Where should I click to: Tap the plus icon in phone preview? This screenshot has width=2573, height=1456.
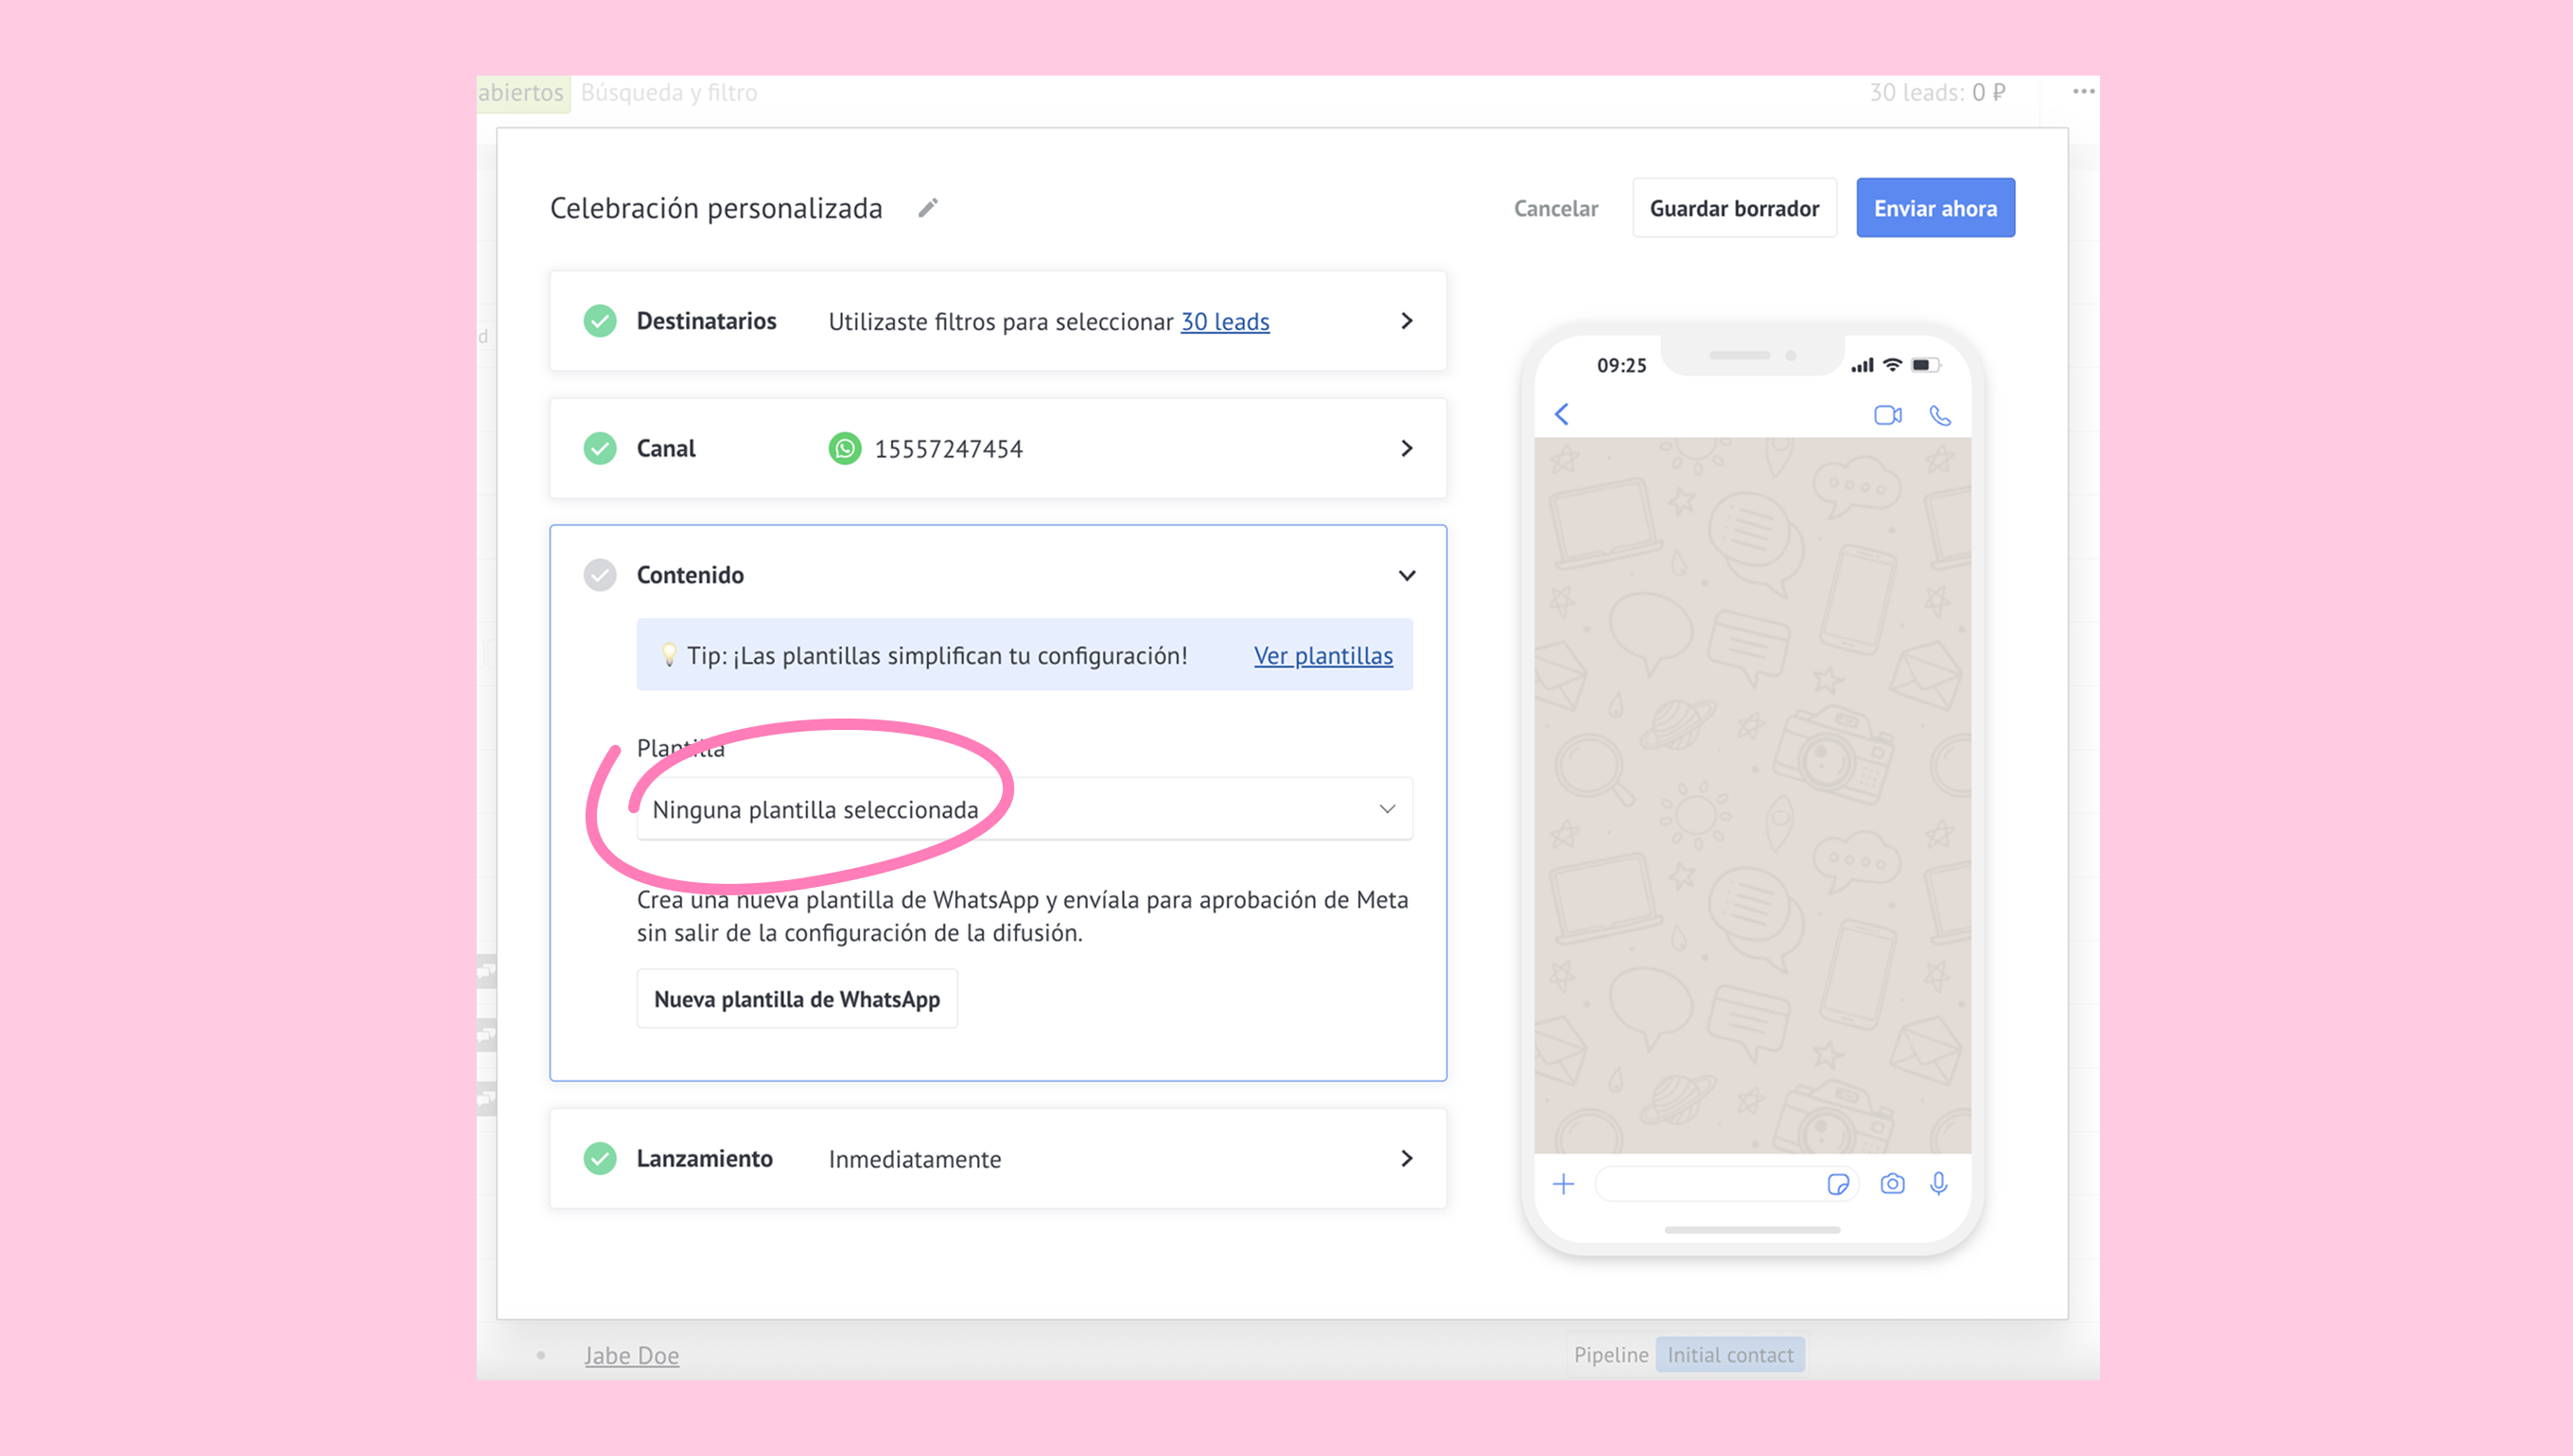coord(1564,1184)
